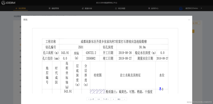
Task: Click the hatched 柱状图 pattern cell
Action: 98,91
